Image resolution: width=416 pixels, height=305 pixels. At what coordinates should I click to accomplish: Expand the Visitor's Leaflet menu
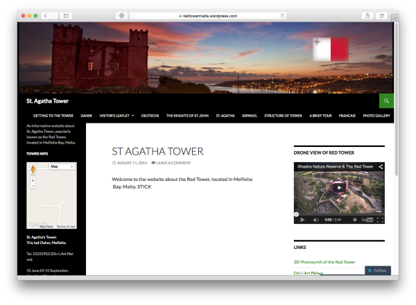116,116
